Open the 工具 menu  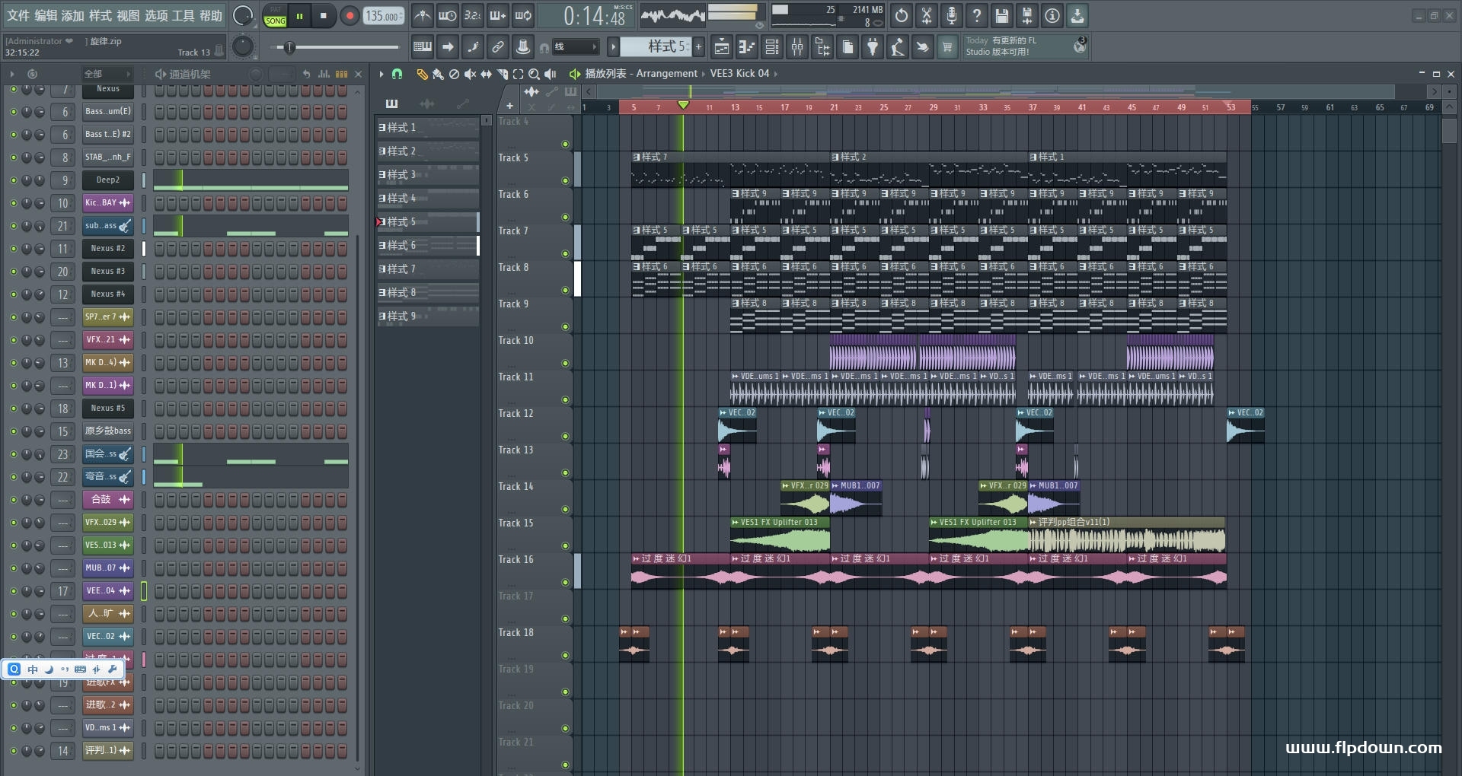pos(184,15)
